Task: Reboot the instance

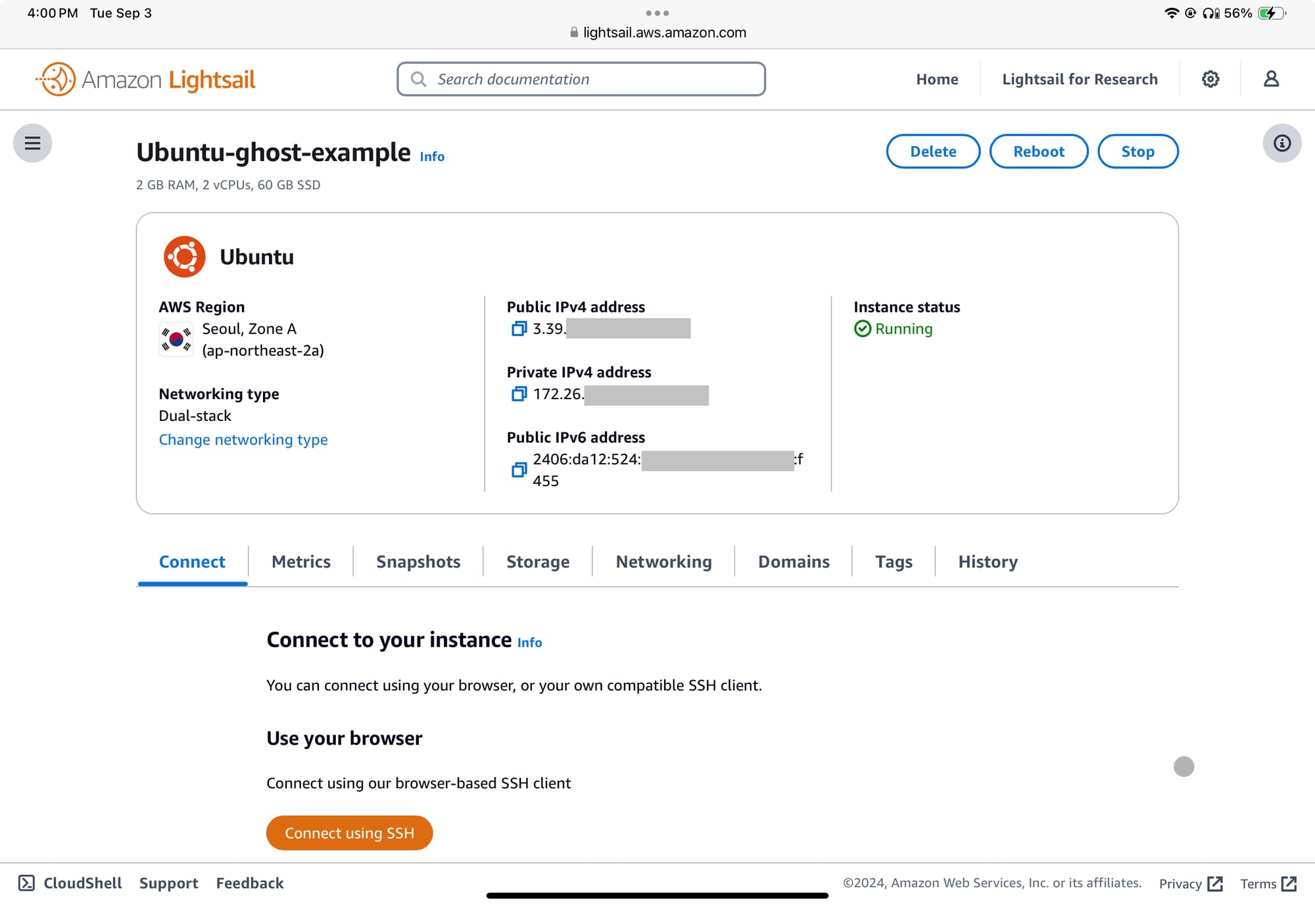Action: [1038, 151]
